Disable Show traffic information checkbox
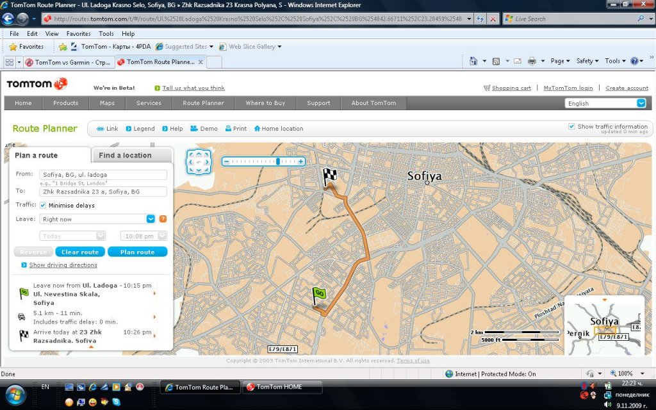Image resolution: width=656 pixels, height=410 pixels. 571,126
